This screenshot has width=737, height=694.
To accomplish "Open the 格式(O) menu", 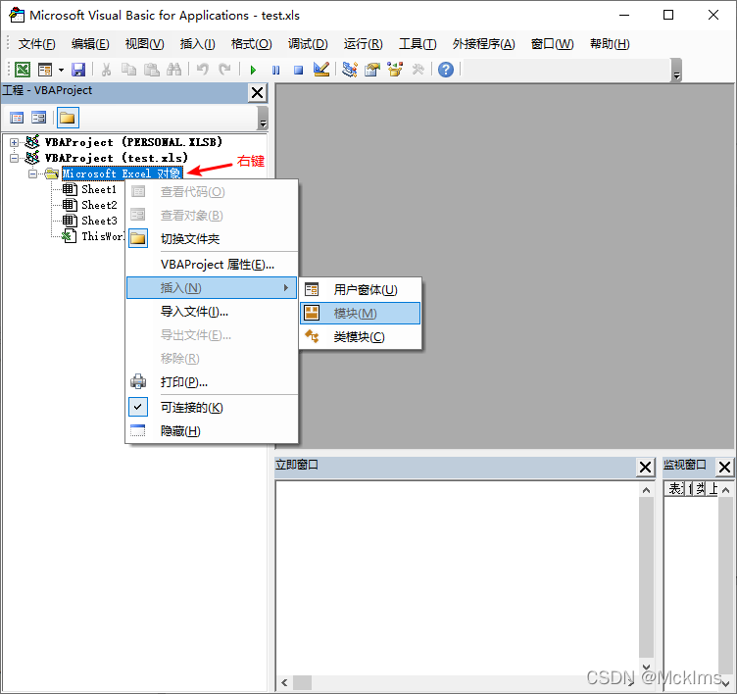I will (252, 44).
